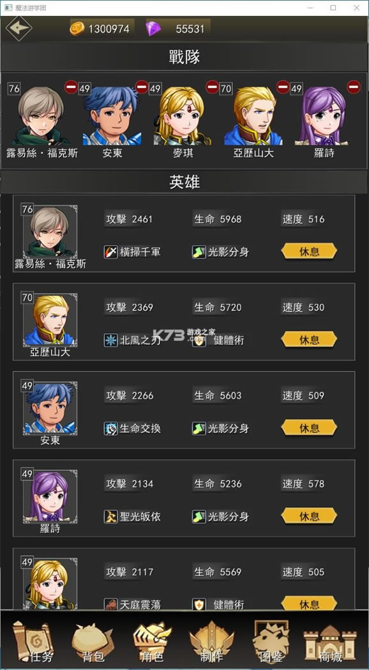Click 麥琪 portrait in the team row
The height and width of the screenshot is (670, 369).
click(x=182, y=116)
